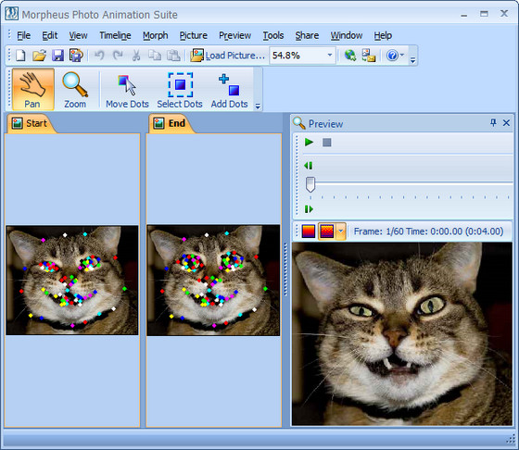Expand the main toolbar overflow options

(412, 60)
